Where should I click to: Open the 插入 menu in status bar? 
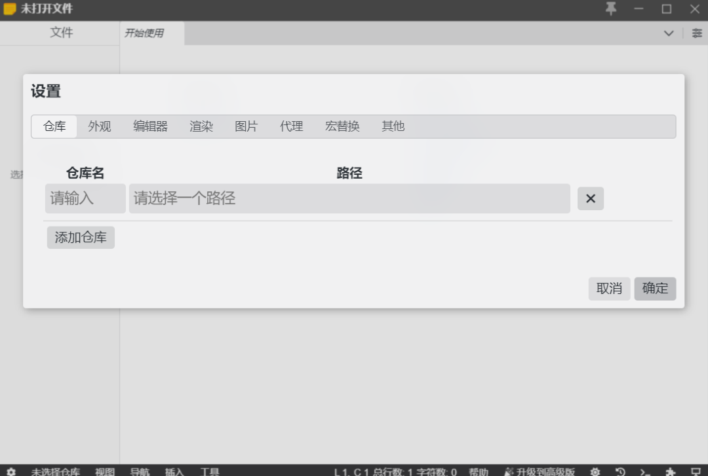[174, 471]
